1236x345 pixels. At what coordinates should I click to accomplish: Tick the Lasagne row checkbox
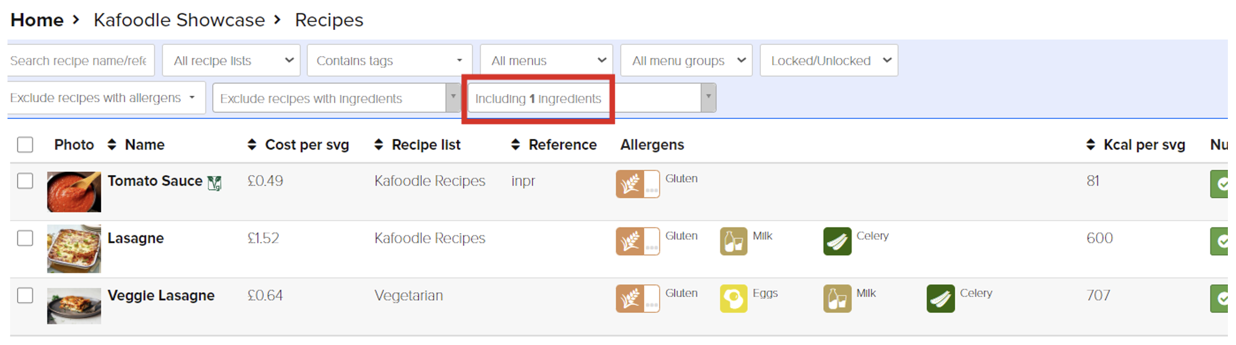point(25,239)
